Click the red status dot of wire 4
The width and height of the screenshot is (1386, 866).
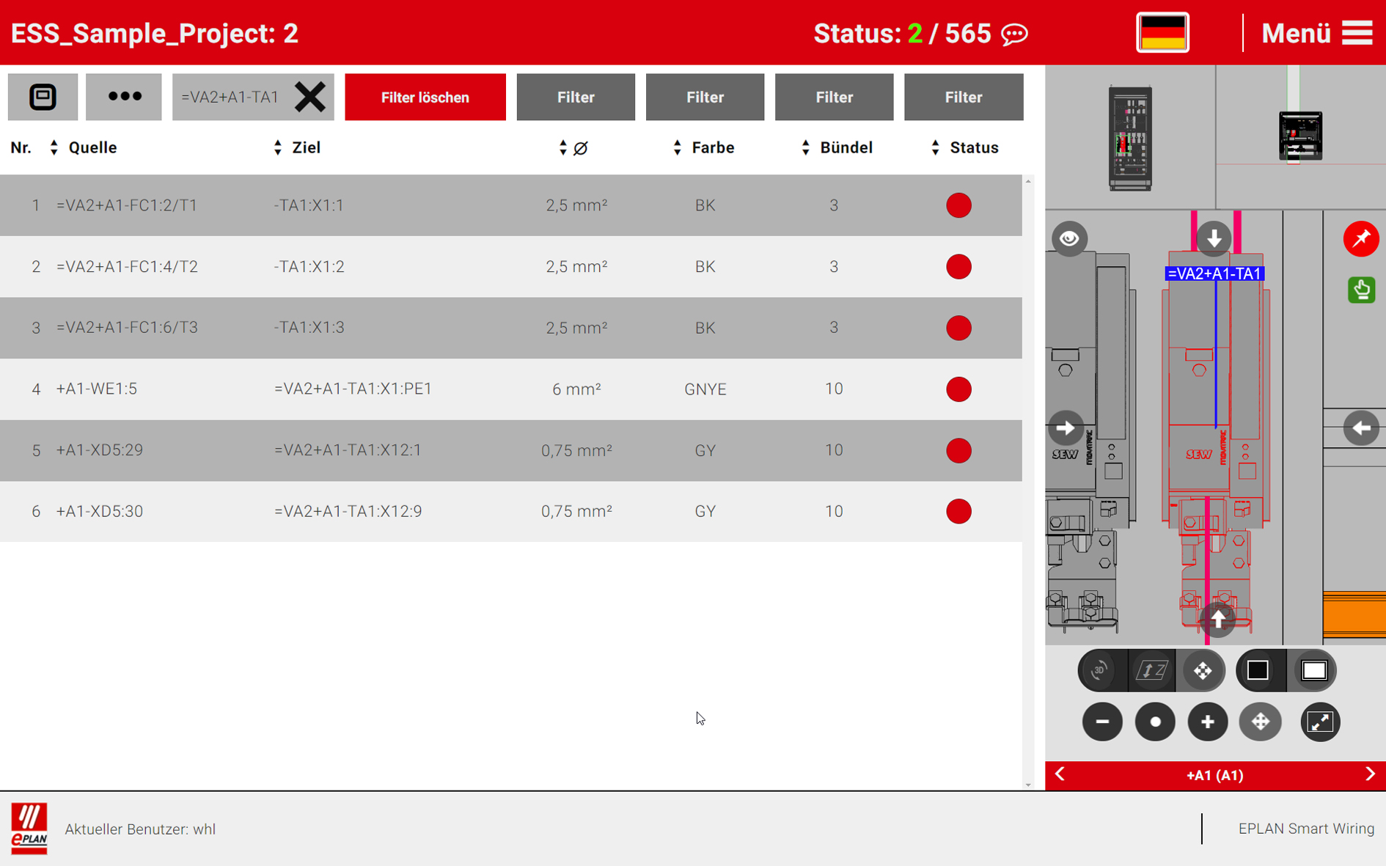tap(958, 389)
